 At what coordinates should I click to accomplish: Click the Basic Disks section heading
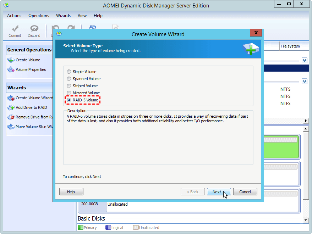91,218
